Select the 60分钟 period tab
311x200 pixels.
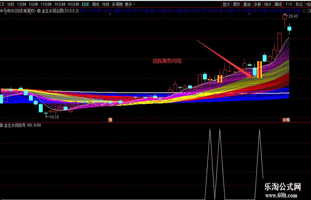pos(73,4)
